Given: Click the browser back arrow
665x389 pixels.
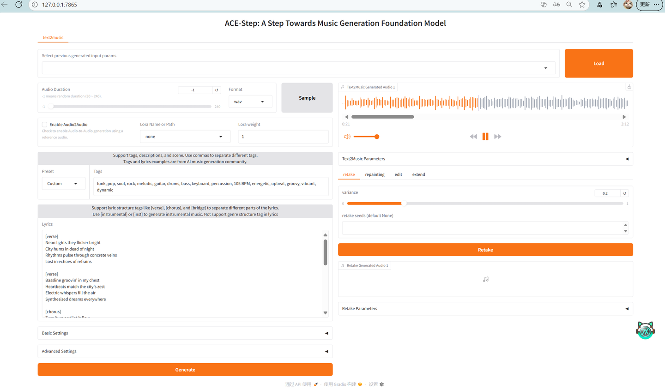Looking at the screenshot, I should (5, 5).
